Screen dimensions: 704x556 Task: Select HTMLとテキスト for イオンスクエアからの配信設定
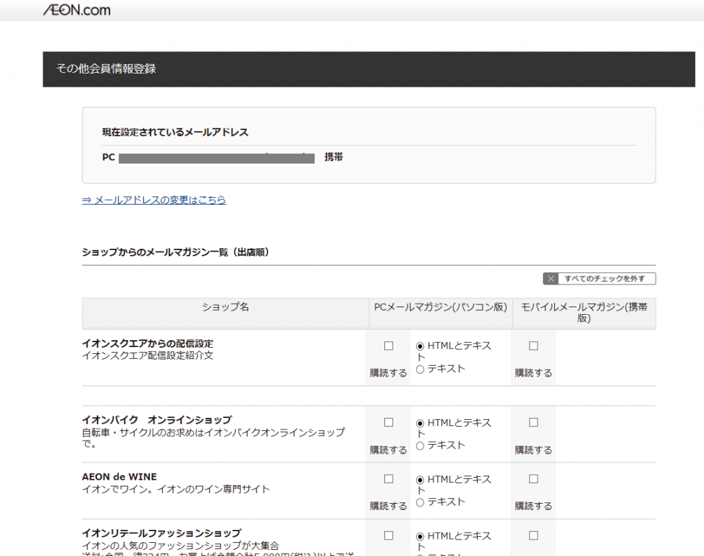click(x=420, y=346)
